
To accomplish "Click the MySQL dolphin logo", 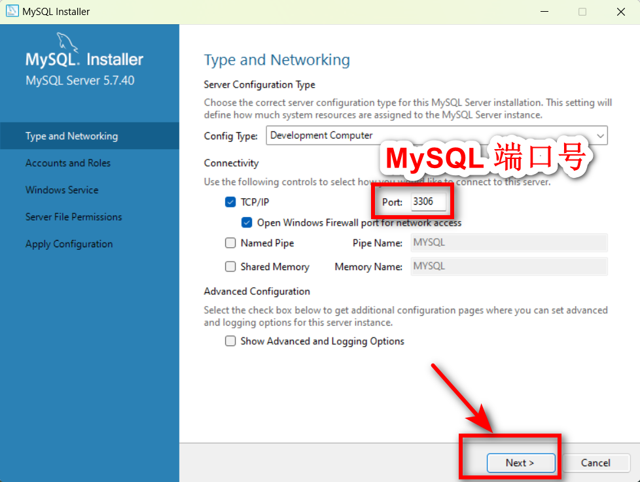I will tap(67, 43).
